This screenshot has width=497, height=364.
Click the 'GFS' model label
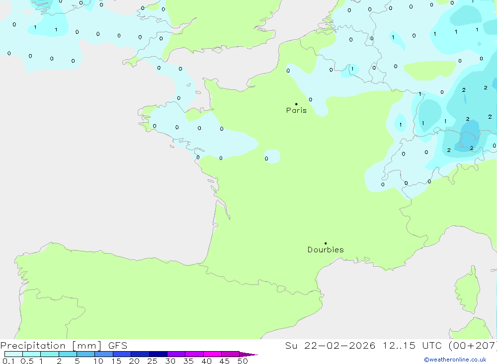(118, 346)
